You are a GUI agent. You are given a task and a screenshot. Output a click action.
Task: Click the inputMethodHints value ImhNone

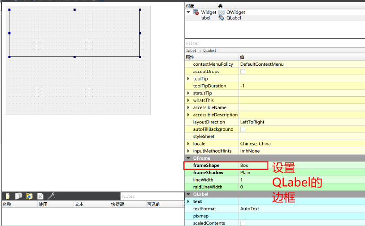coord(250,151)
